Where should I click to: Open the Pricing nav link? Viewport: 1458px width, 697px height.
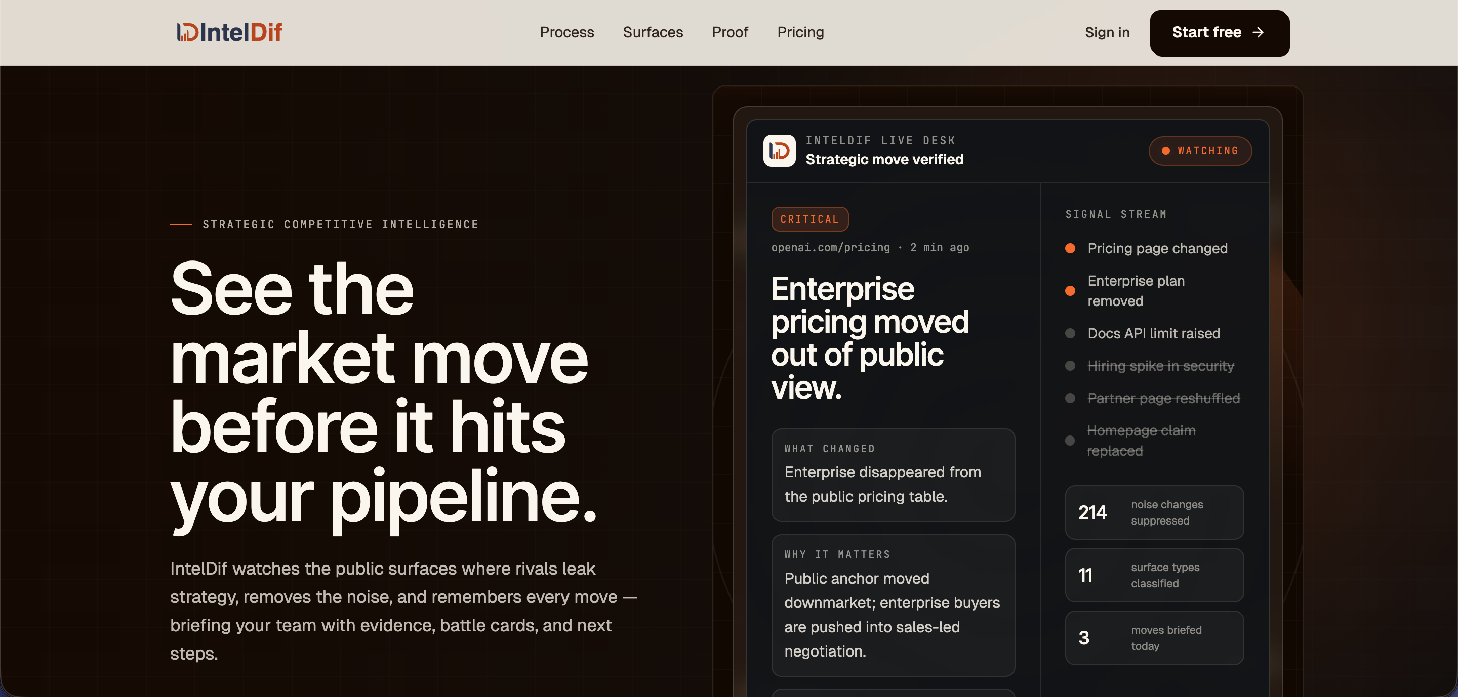tap(800, 32)
